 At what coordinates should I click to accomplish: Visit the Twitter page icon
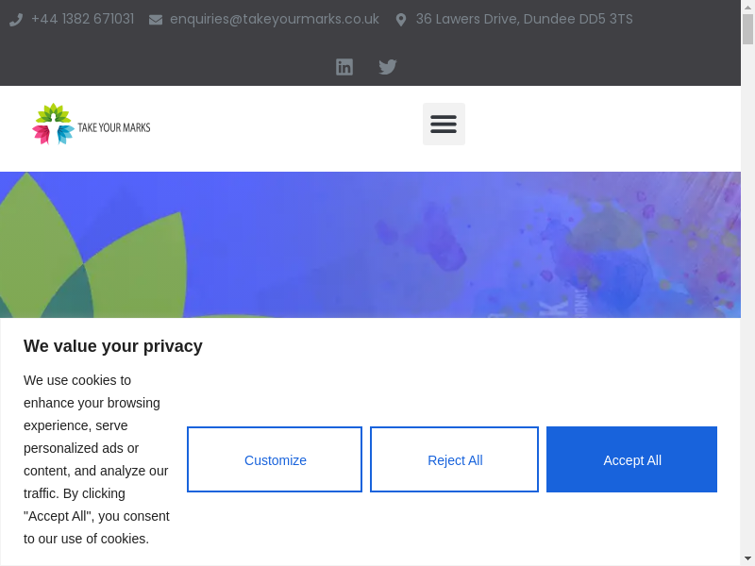[388, 67]
